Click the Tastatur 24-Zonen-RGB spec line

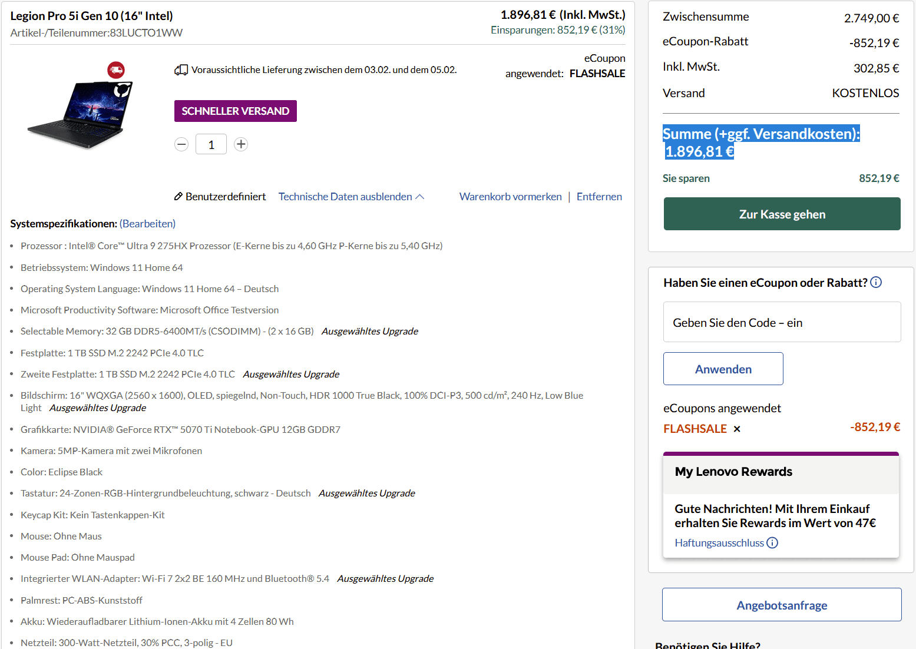[x=166, y=494]
